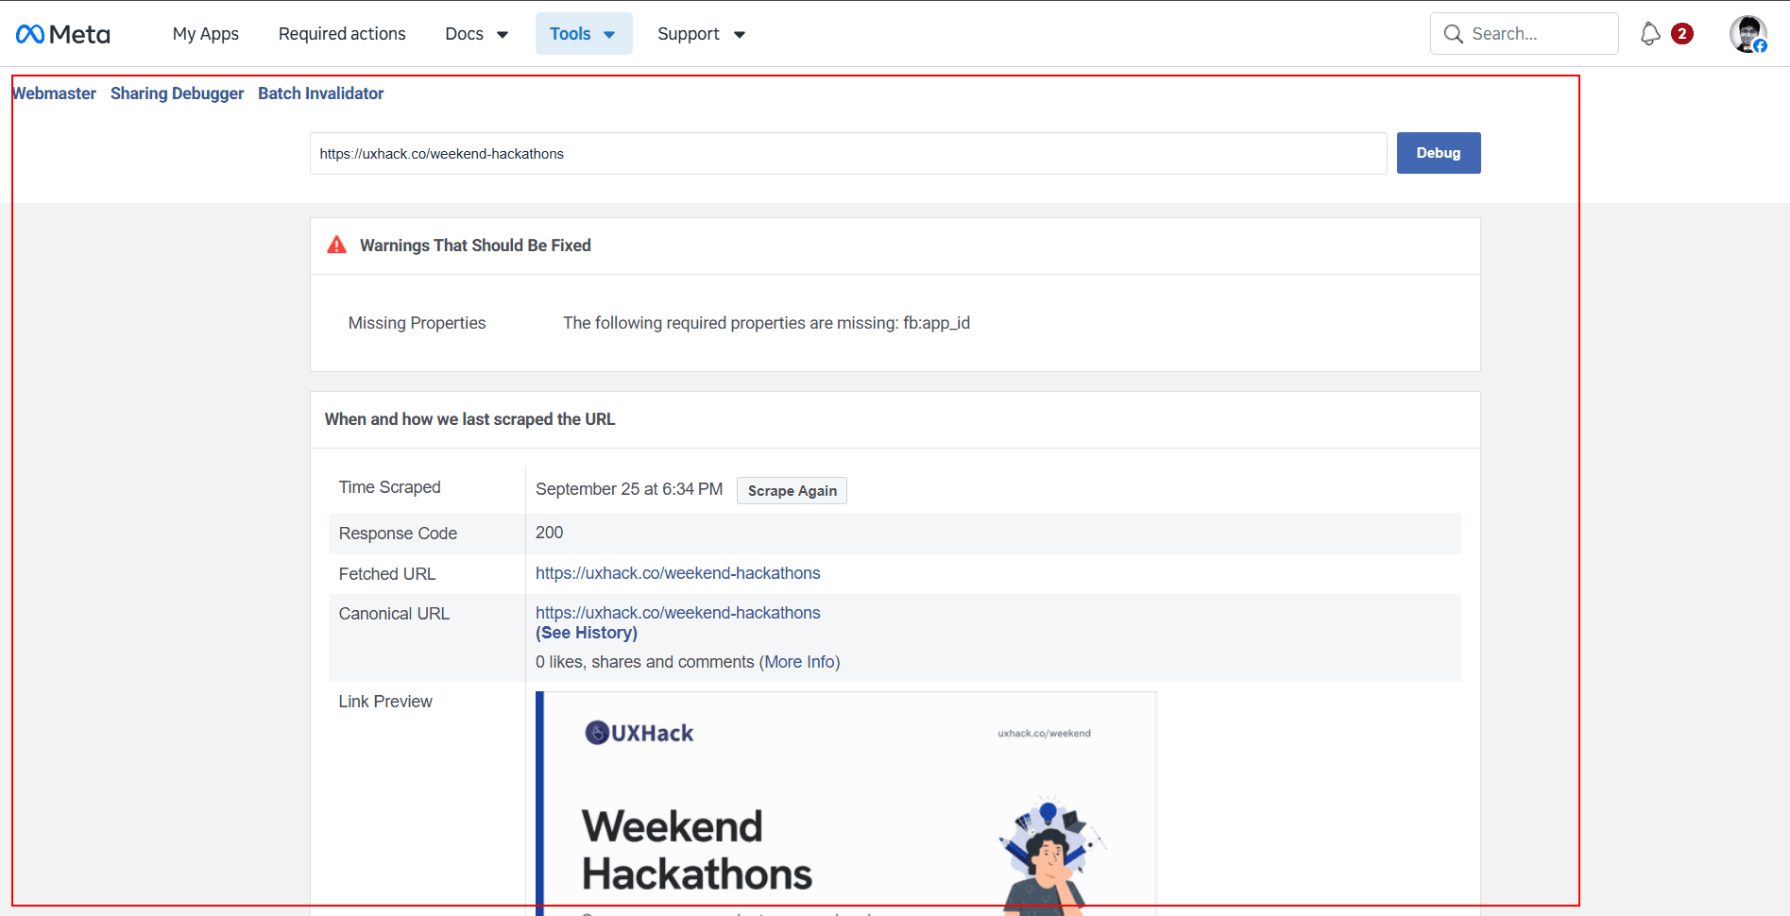Click the red warning triangle icon
The width and height of the screenshot is (1790, 916).
tap(336, 246)
